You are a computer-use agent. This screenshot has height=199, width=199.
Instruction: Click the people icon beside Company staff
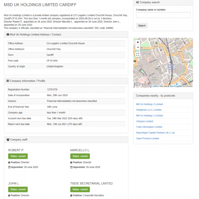8,140
